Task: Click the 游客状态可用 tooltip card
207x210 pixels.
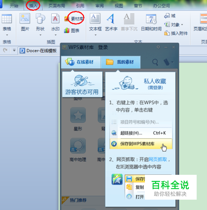Action: [x=82, y=84]
